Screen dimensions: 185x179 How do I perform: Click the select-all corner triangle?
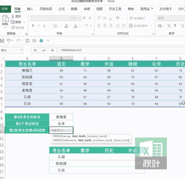tap(3, 58)
